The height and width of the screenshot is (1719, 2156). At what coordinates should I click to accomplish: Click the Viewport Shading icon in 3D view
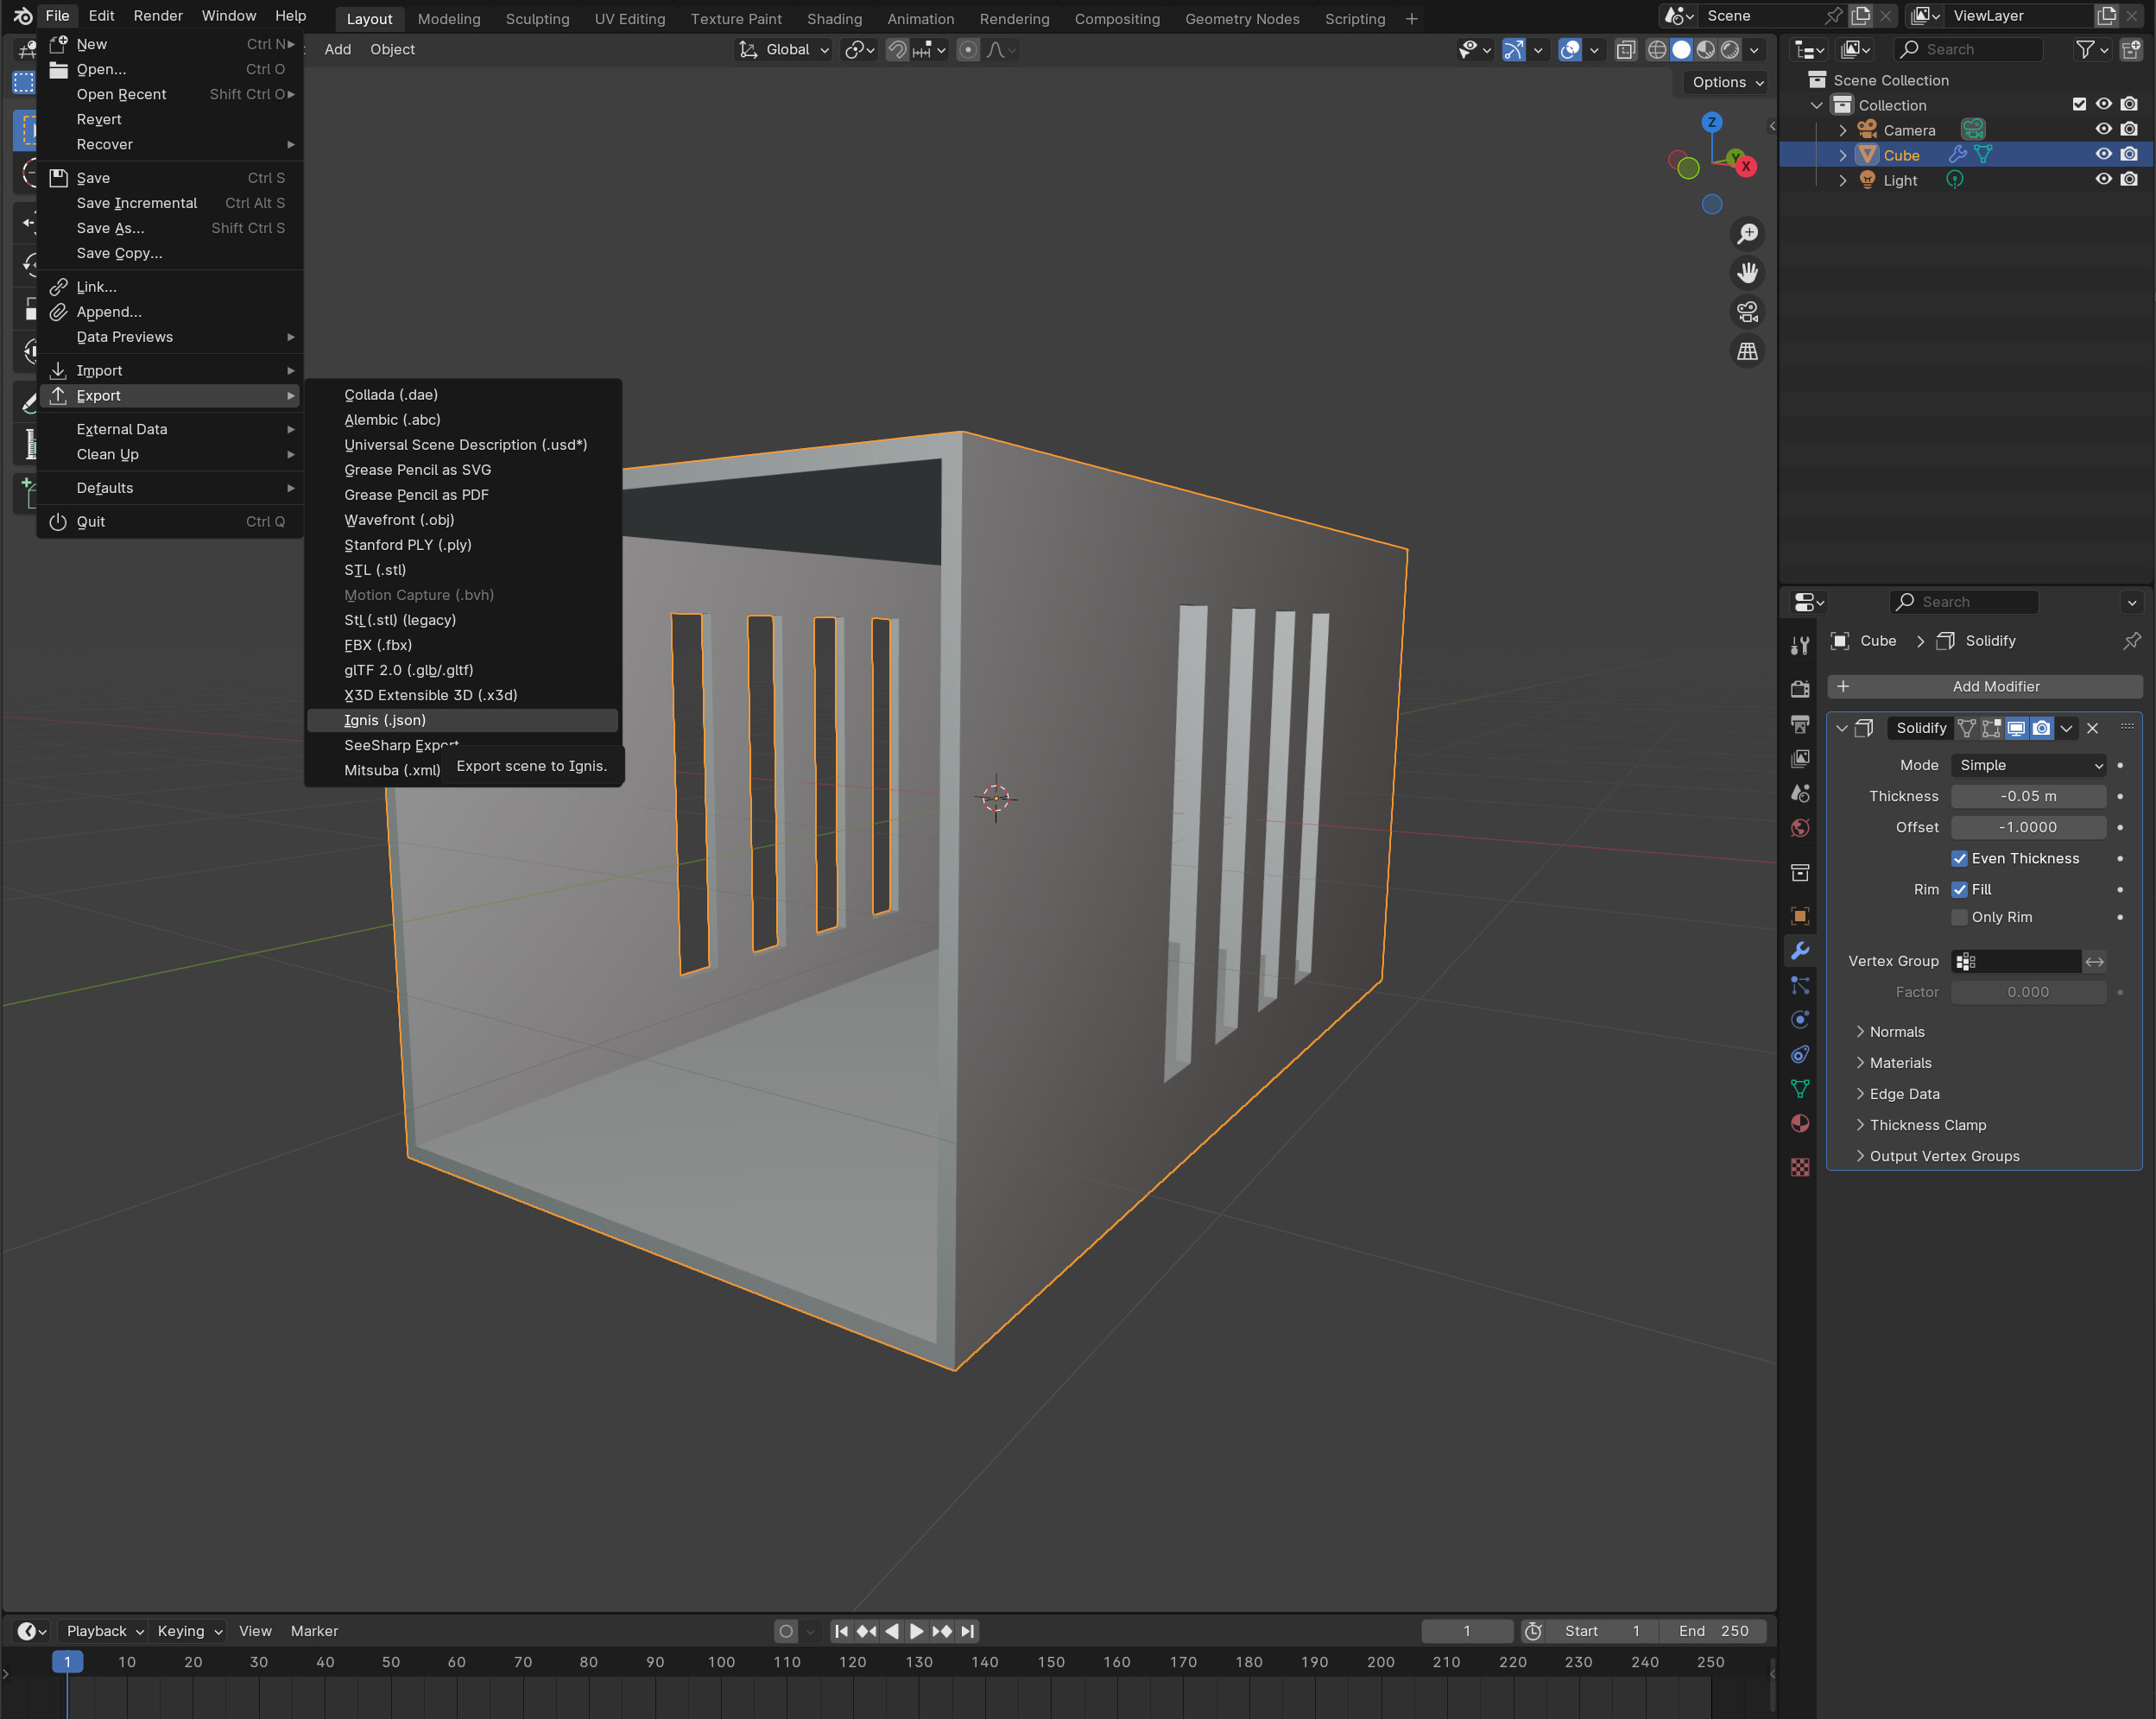1688,49
